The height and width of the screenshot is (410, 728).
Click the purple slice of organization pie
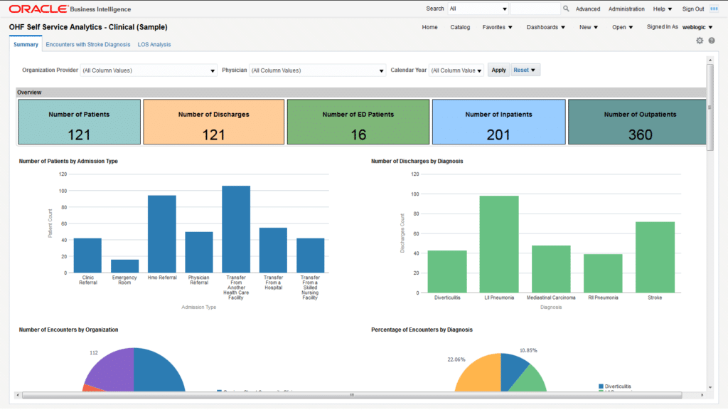113,371
